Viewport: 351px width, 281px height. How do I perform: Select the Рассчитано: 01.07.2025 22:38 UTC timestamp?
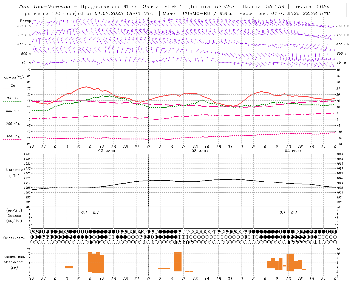285,13
